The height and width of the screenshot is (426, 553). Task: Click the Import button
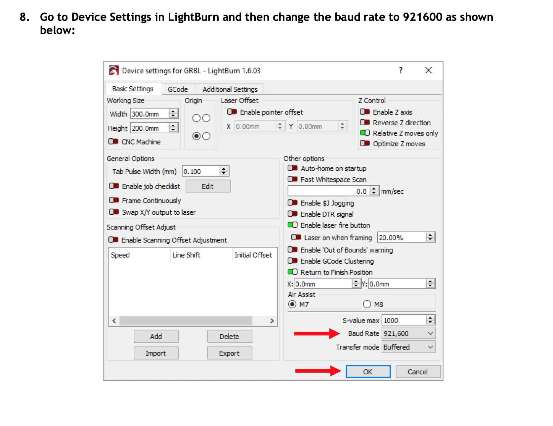156,353
